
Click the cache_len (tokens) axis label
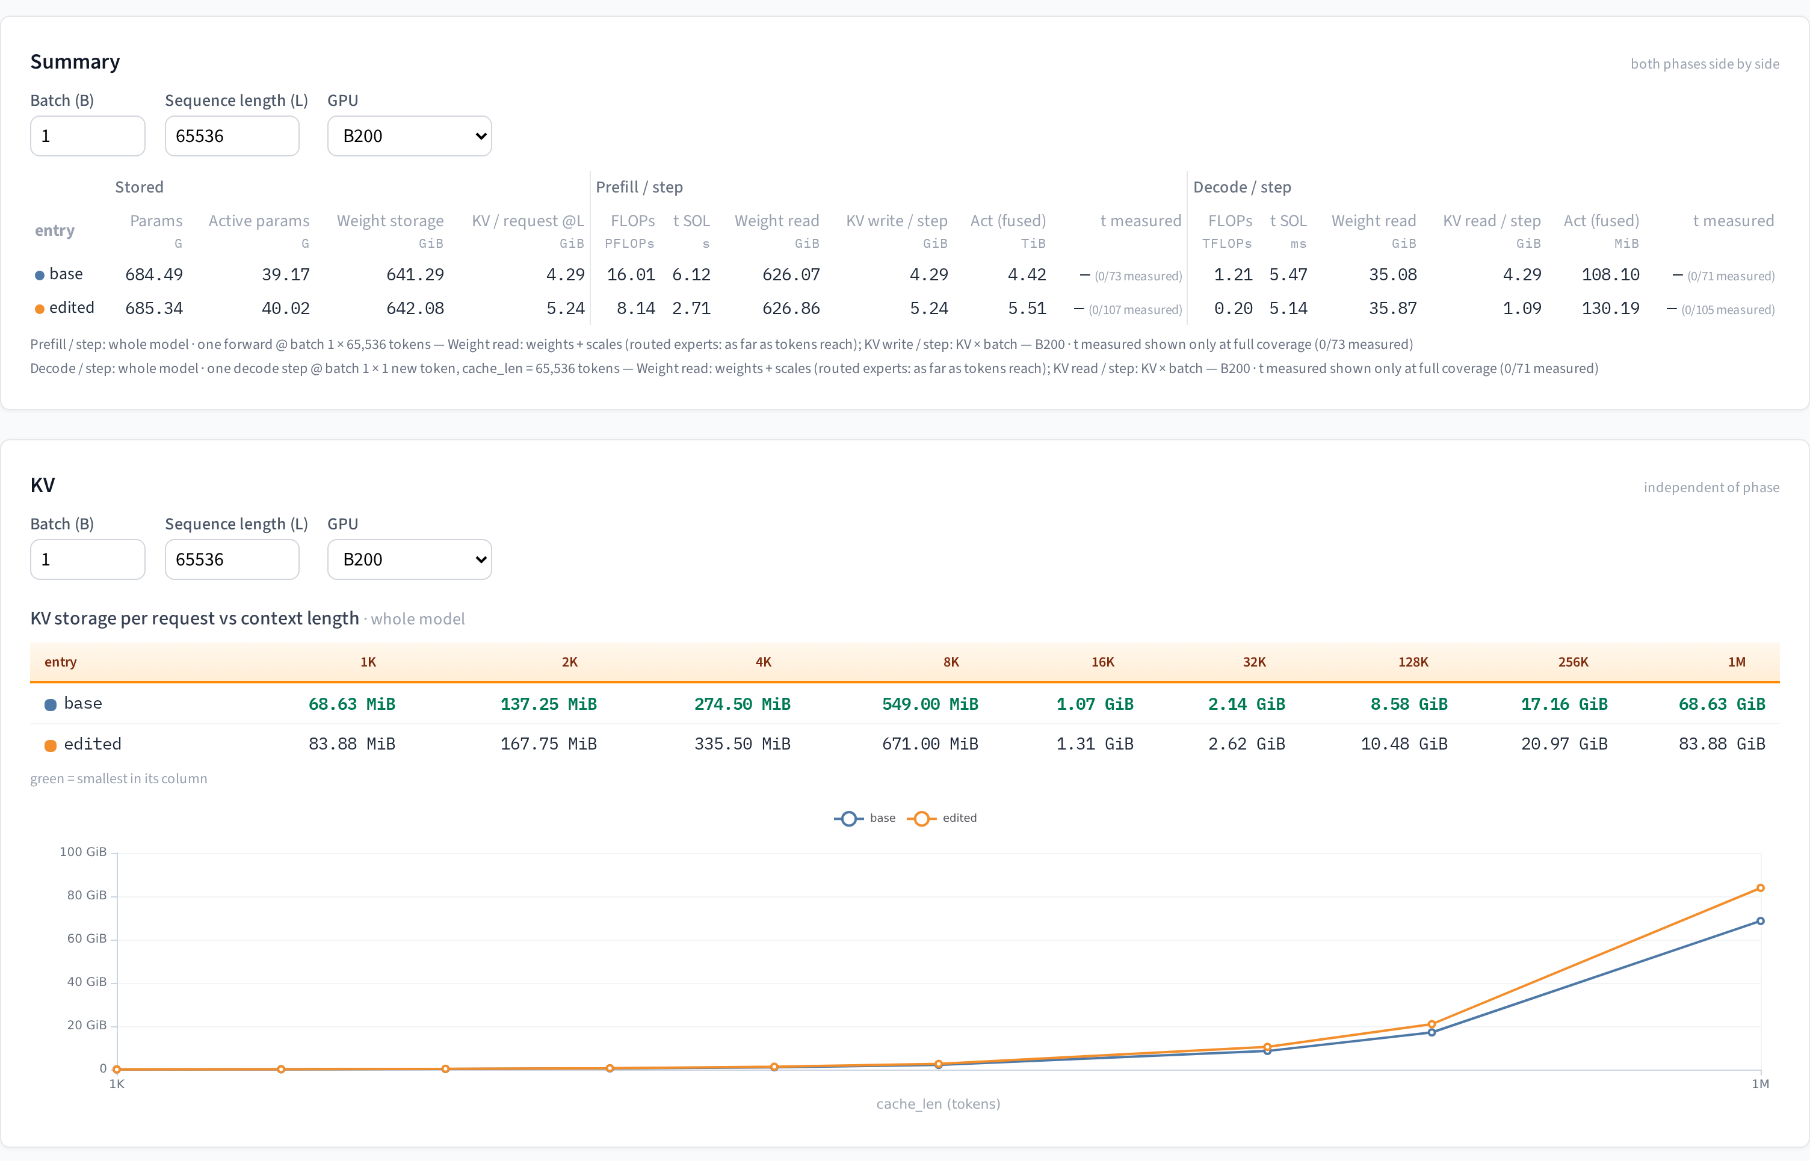coord(938,1104)
